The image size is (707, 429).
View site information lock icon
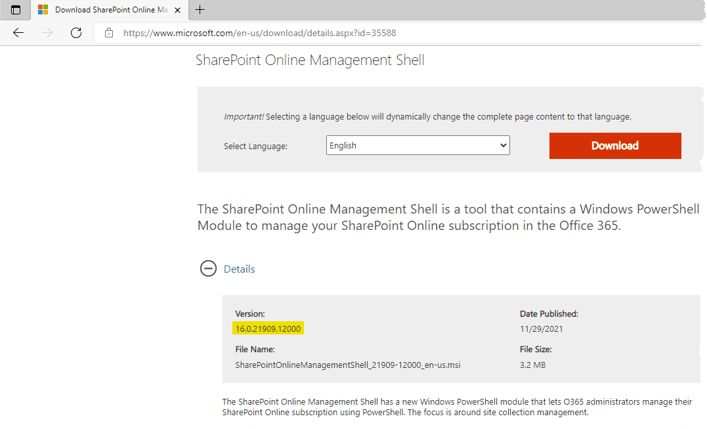109,32
